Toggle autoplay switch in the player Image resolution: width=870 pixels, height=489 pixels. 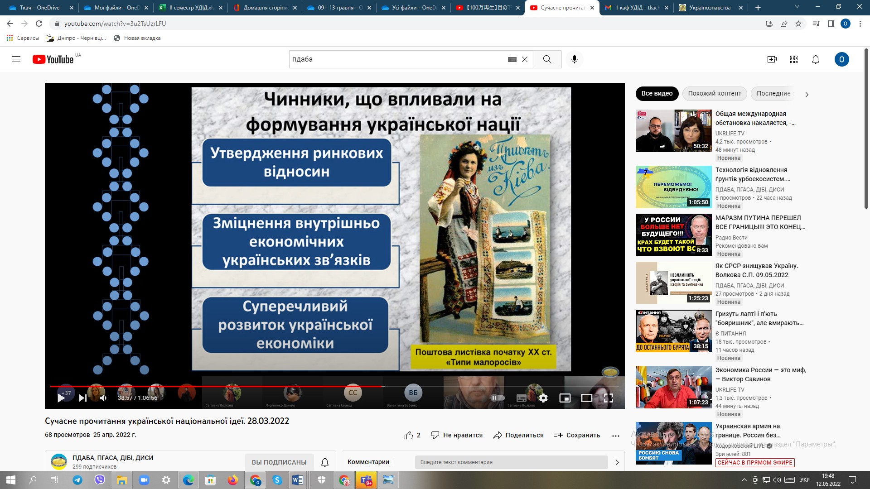(498, 398)
